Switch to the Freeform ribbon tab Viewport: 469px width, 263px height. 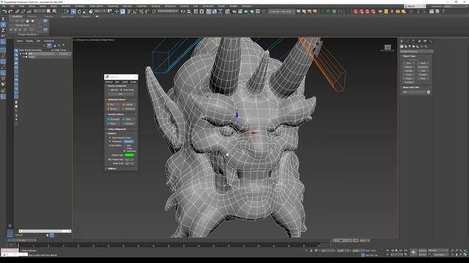point(32,16)
